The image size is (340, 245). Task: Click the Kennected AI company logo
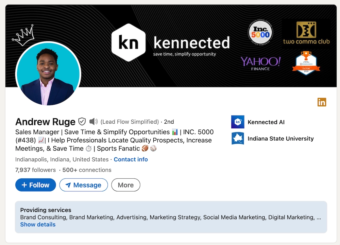(237, 122)
